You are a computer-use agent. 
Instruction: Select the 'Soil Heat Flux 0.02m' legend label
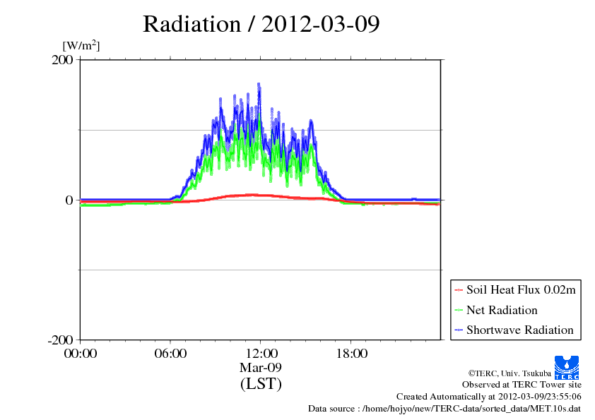pyautogui.click(x=521, y=290)
